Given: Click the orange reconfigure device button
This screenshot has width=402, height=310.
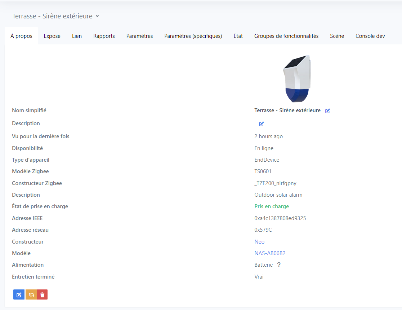Looking at the screenshot, I should (31, 294).
